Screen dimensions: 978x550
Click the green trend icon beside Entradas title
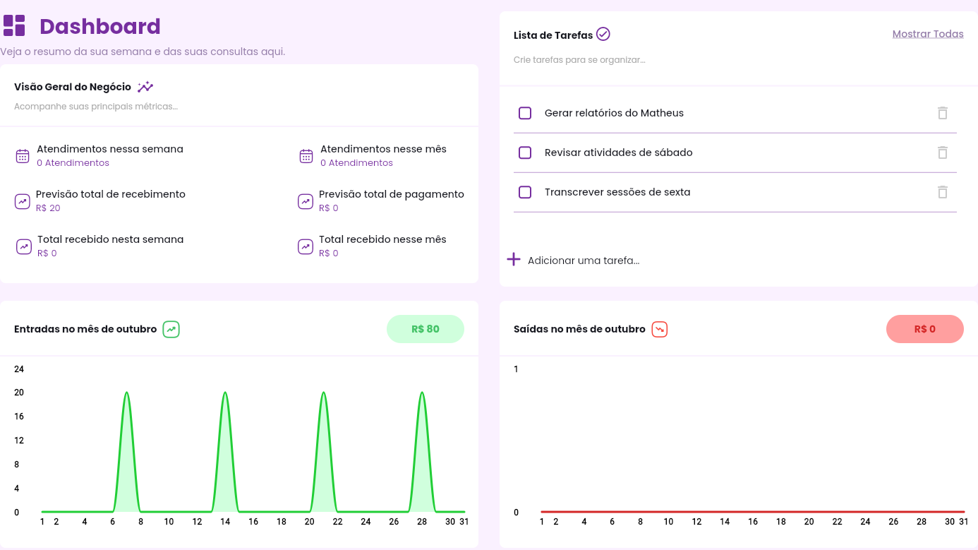coord(171,329)
